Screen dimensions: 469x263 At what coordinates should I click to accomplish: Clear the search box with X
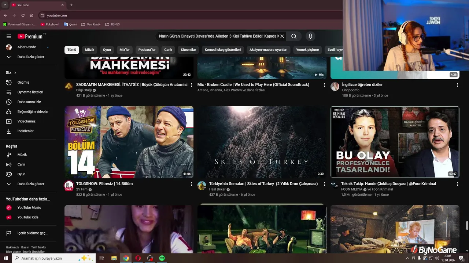click(282, 36)
